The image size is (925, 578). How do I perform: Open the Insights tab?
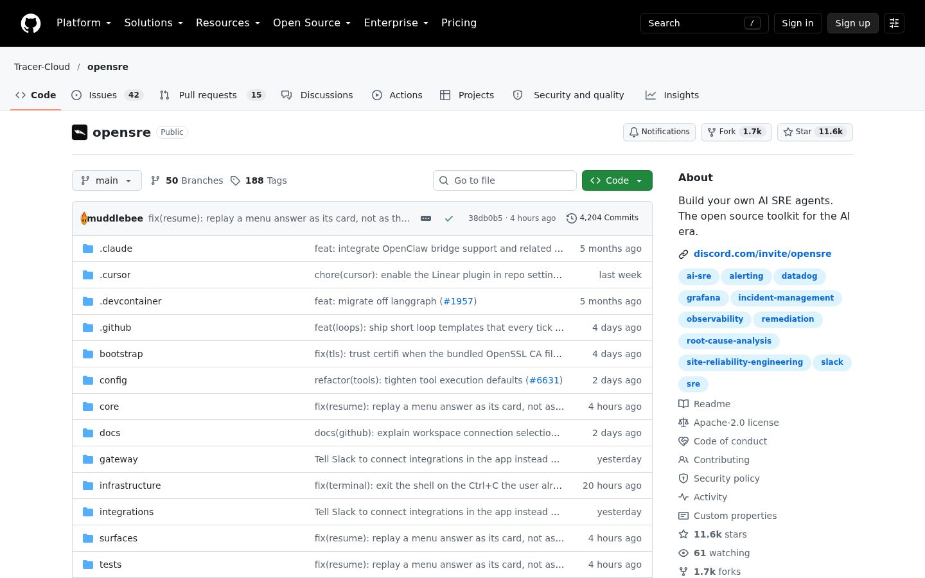(x=673, y=95)
